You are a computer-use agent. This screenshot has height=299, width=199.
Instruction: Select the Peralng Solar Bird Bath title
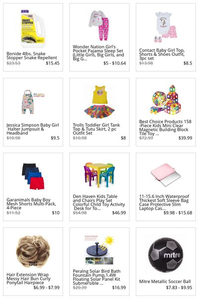pos(97,277)
